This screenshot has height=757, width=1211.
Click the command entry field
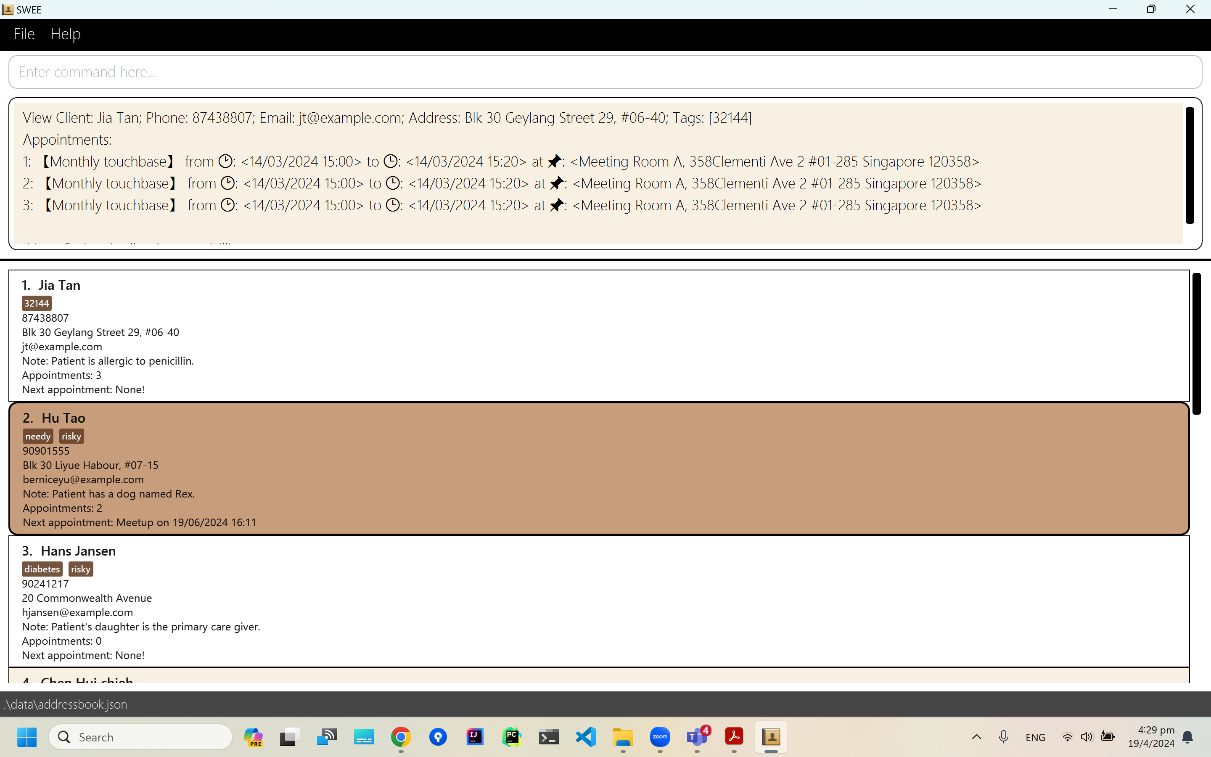click(605, 72)
